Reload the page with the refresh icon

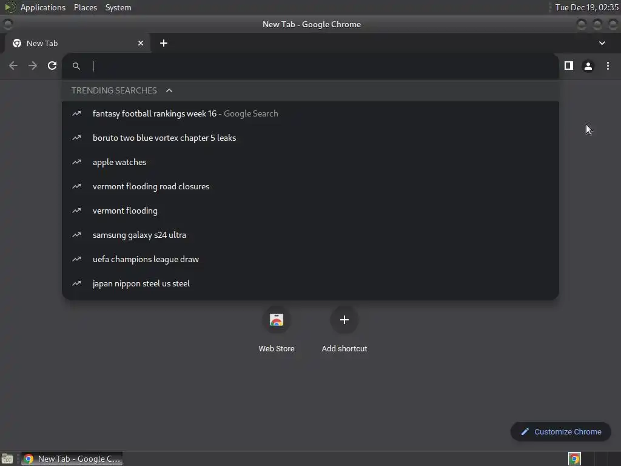pyautogui.click(x=52, y=66)
